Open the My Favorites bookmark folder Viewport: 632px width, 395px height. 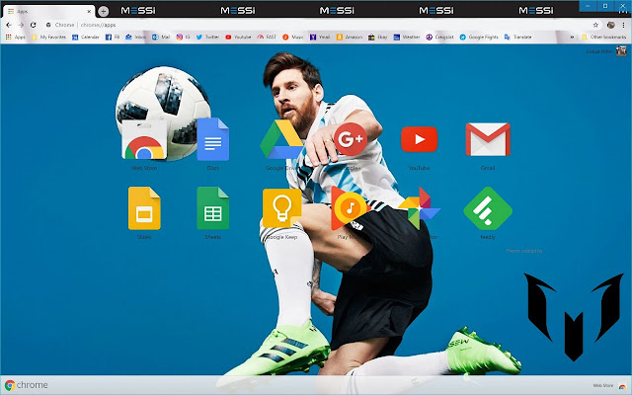pos(48,38)
